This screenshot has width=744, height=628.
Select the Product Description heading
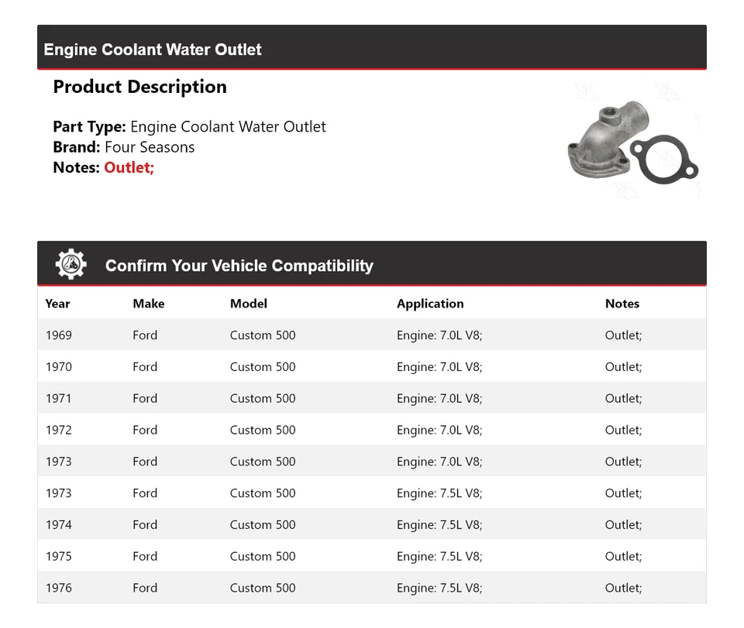139,87
